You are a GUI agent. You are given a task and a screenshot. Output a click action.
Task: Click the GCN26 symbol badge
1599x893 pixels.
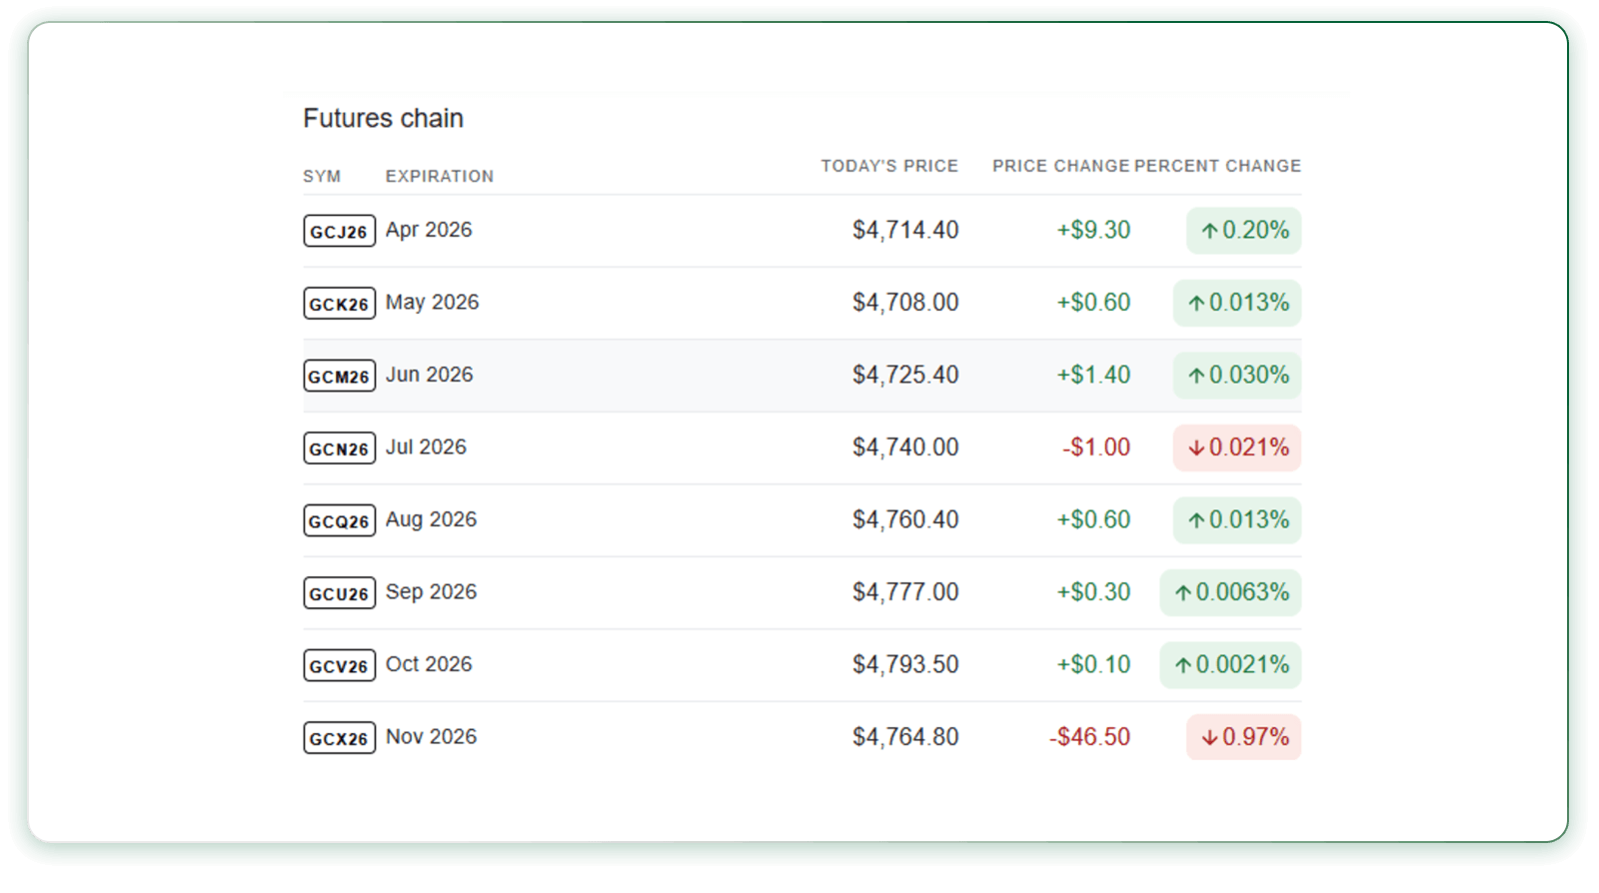pos(339,448)
